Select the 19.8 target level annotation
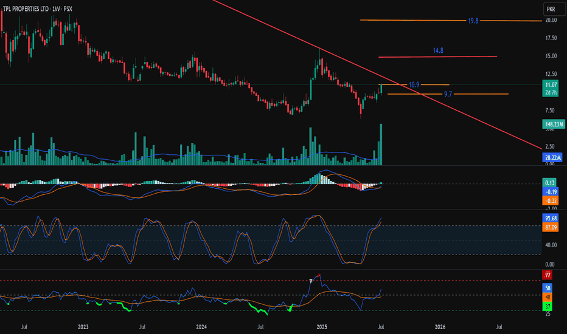The width and height of the screenshot is (567, 334). (473, 21)
